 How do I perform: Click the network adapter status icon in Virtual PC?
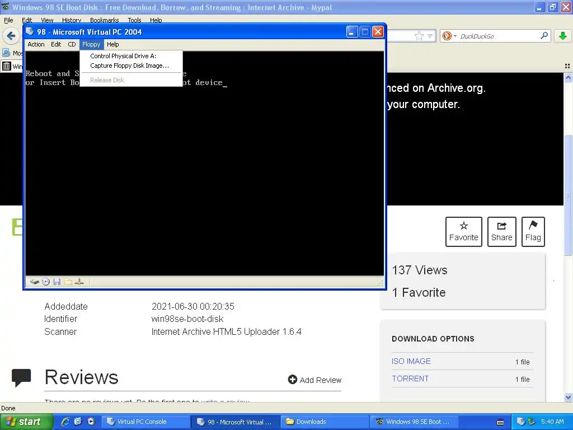pyautogui.click(x=79, y=282)
